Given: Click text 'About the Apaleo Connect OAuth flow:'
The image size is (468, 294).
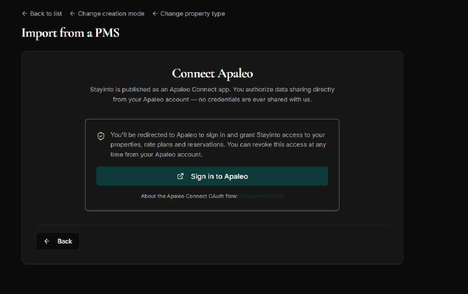Looking at the screenshot, I should point(189,196).
